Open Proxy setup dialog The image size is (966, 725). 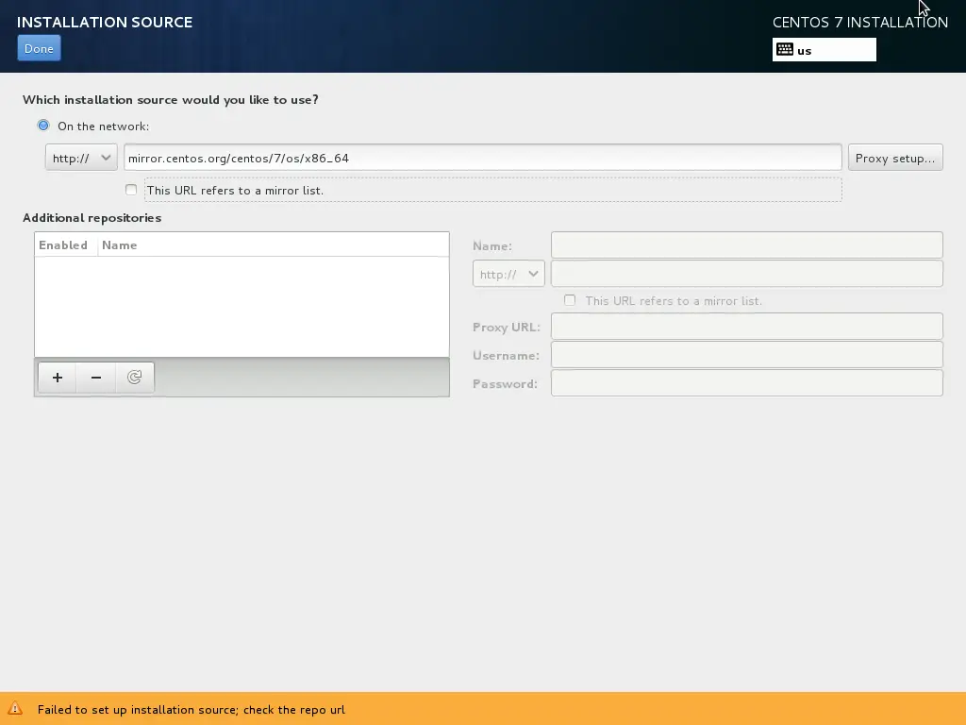[895, 158]
